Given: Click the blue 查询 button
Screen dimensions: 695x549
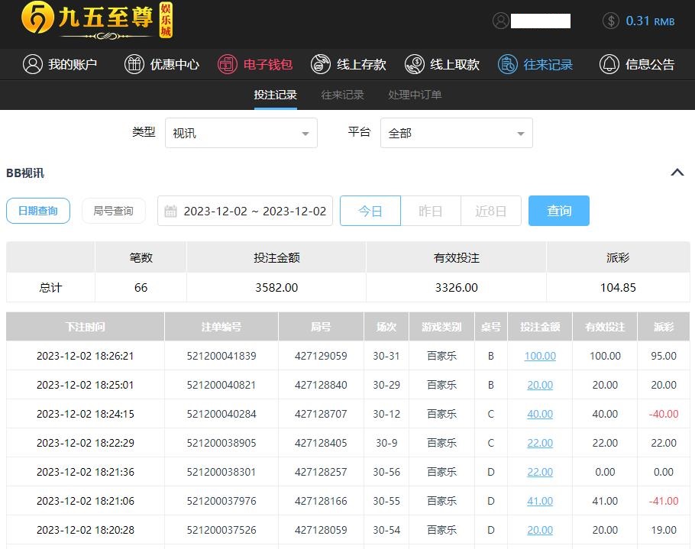Looking at the screenshot, I should click(559, 211).
